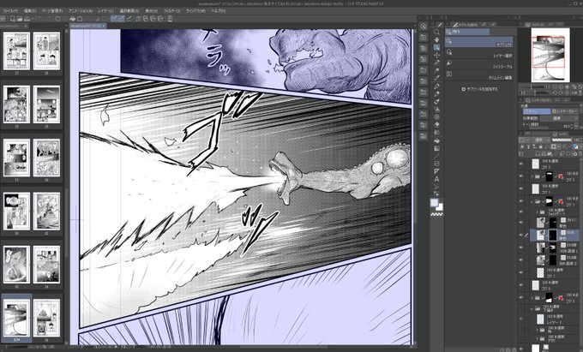Click the transparent color swatch below colors
583x352 pixels.
pyautogui.click(x=437, y=214)
